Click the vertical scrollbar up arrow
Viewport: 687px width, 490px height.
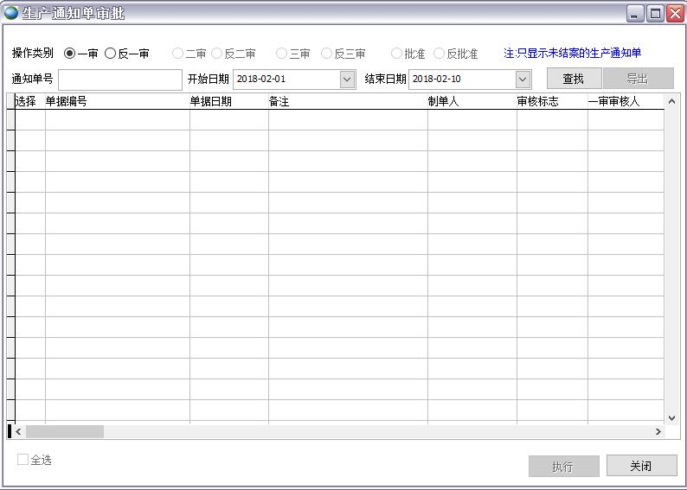coord(672,102)
